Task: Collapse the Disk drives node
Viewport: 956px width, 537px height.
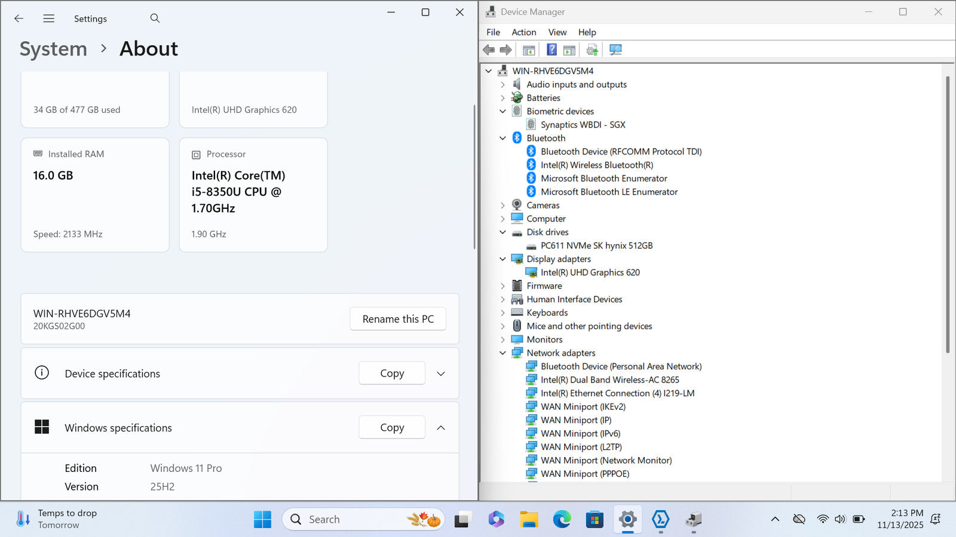Action: tap(502, 232)
